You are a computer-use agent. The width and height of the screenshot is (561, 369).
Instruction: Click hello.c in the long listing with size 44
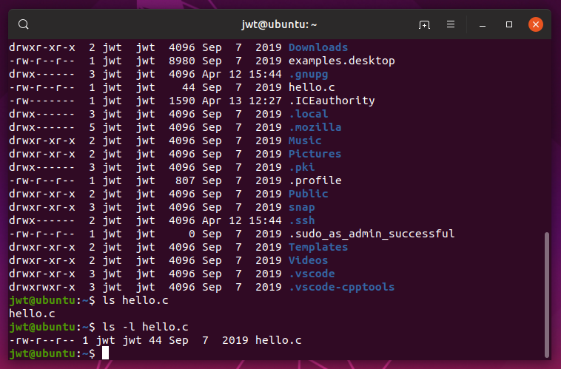click(x=312, y=87)
